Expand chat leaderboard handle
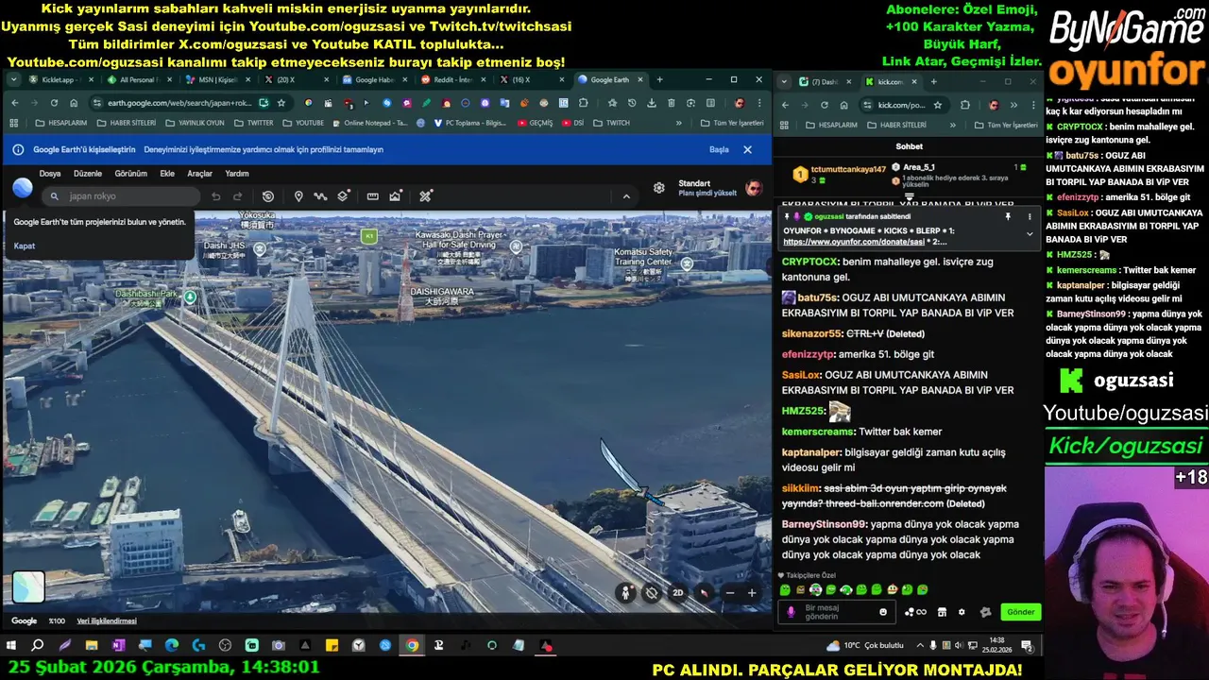1209x680 pixels. coord(909,197)
